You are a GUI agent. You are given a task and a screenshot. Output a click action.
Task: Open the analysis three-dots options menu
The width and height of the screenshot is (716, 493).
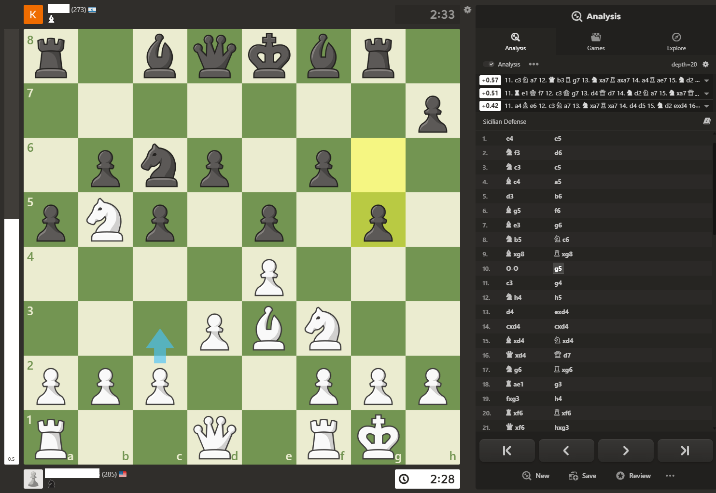533,64
